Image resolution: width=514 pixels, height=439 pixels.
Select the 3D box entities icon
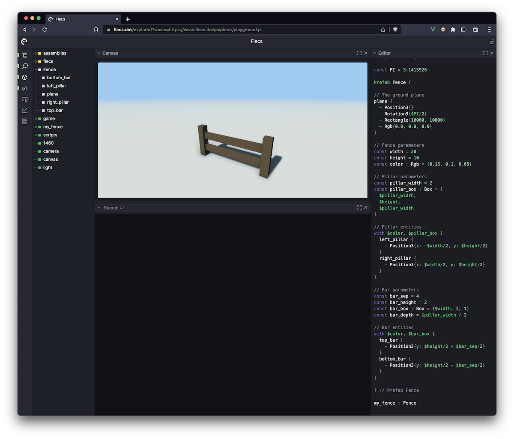point(24,77)
